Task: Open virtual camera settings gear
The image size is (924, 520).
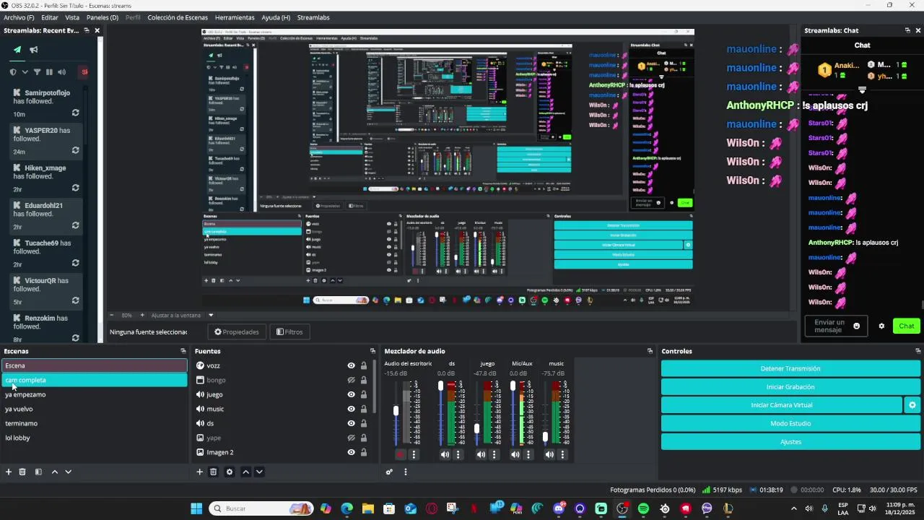Action: (x=912, y=405)
